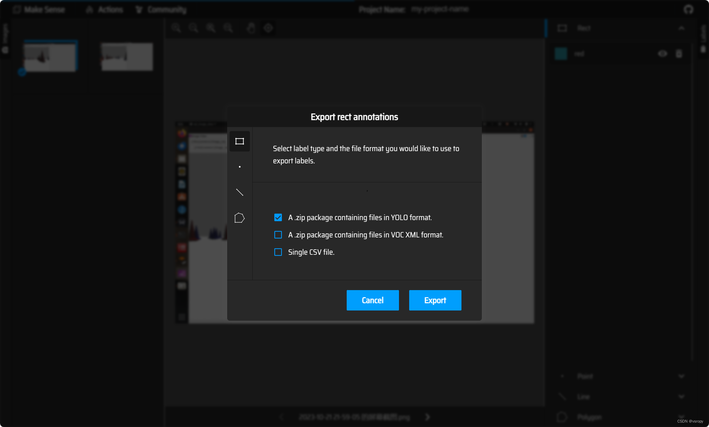Select the rectangle label type icon

(239, 141)
